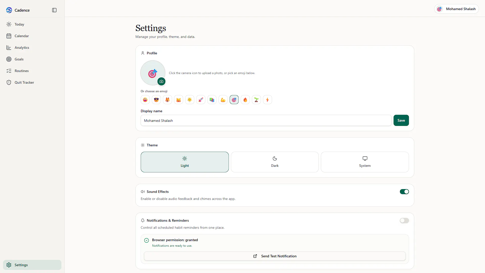Save the display name

pyautogui.click(x=401, y=120)
